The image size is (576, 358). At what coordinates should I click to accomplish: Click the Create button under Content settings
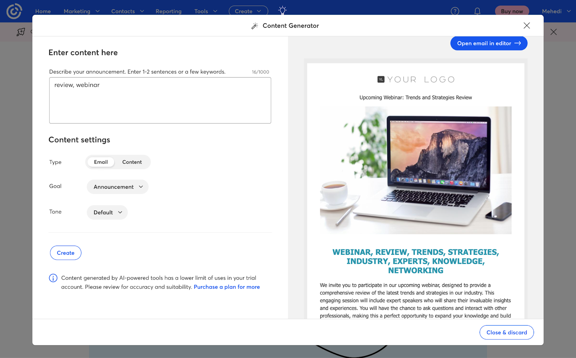66,253
